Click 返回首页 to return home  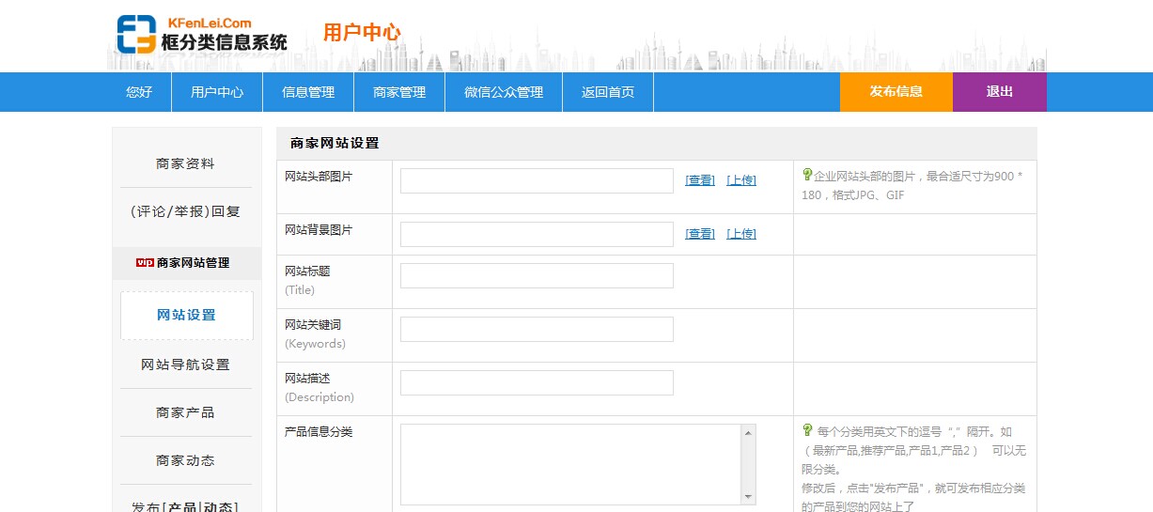coord(608,92)
